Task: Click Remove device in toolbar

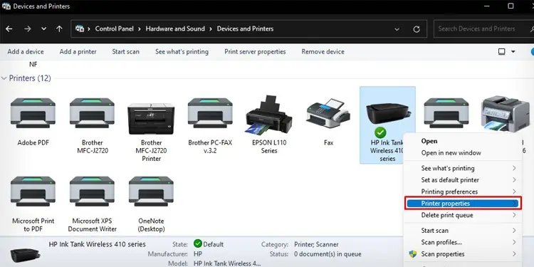Action: [323, 52]
